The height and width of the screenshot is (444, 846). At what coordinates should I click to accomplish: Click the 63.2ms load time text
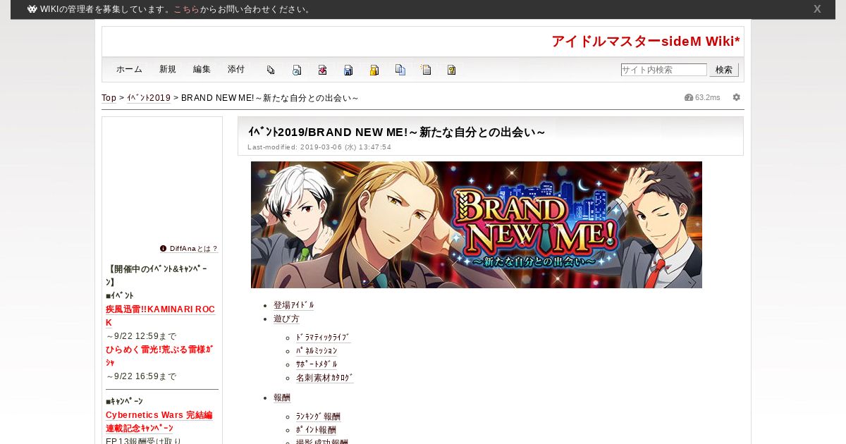click(x=708, y=97)
